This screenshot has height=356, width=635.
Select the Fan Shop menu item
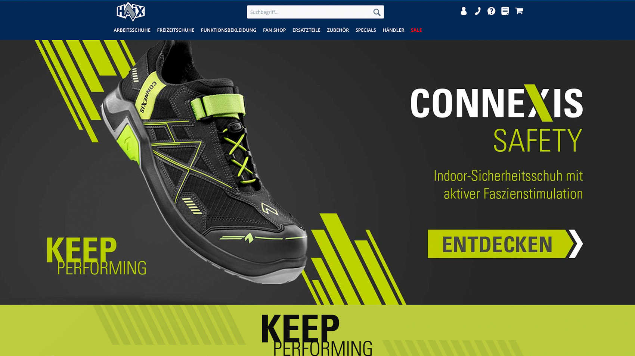click(274, 30)
